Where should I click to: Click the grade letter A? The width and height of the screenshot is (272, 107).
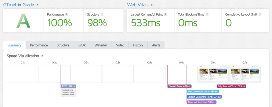23,21
